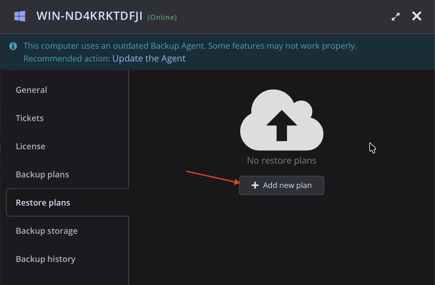Viewport: 435px width, 285px height.
Task: View the Backup history tab
Action: pos(46,259)
